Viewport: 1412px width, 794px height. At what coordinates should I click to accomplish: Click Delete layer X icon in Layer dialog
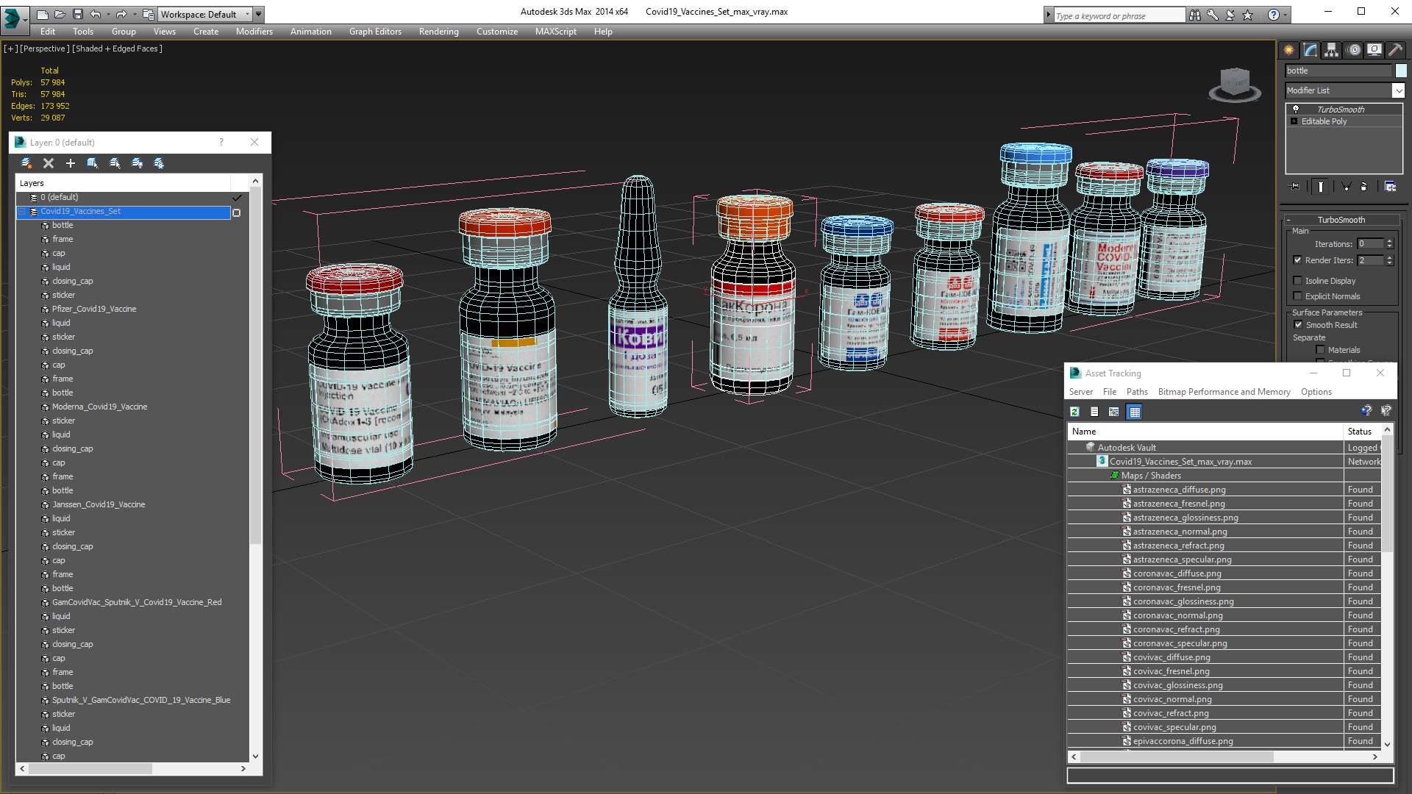click(x=49, y=163)
